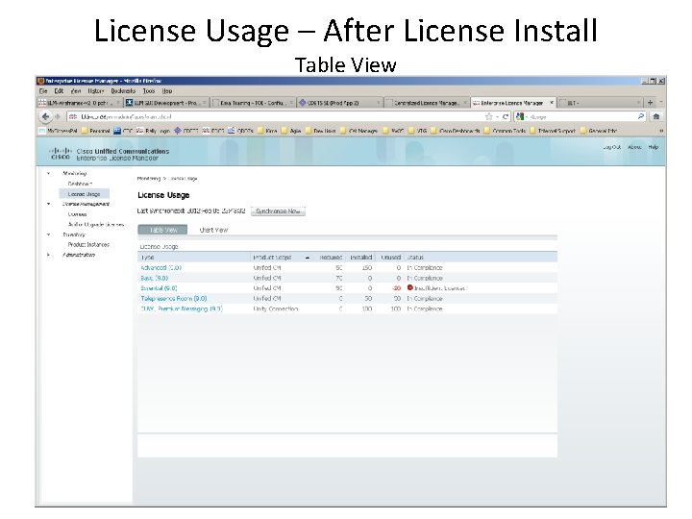Click the About link in header

(x=634, y=147)
